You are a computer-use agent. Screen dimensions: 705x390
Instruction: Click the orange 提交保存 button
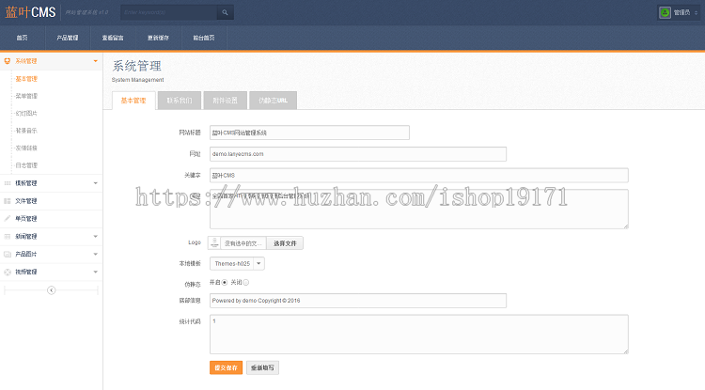point(226,367)
